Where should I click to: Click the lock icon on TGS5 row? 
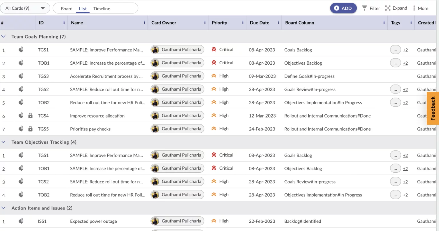point(30,129)
